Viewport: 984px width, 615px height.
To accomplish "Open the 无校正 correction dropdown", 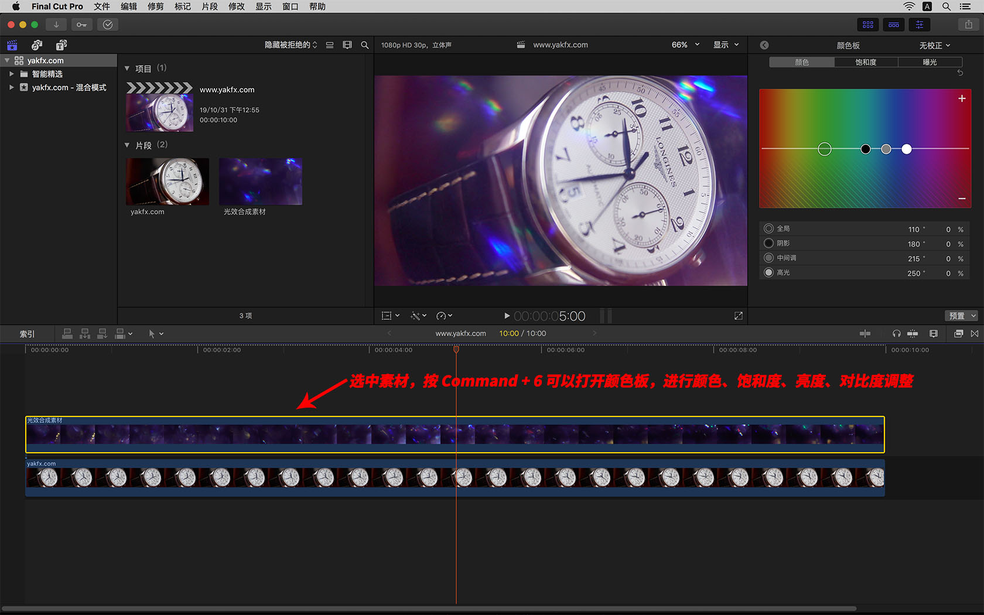I will pos(935,46).
